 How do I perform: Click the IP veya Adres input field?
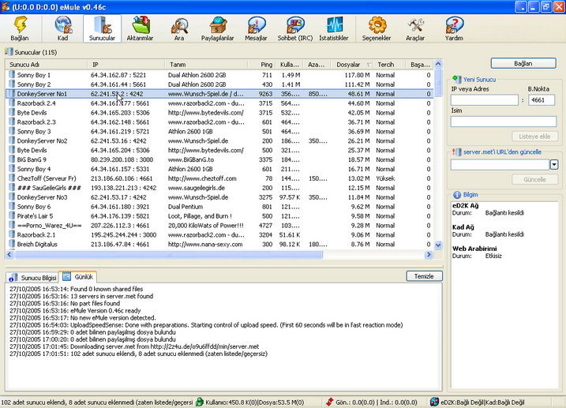(485, 100)
